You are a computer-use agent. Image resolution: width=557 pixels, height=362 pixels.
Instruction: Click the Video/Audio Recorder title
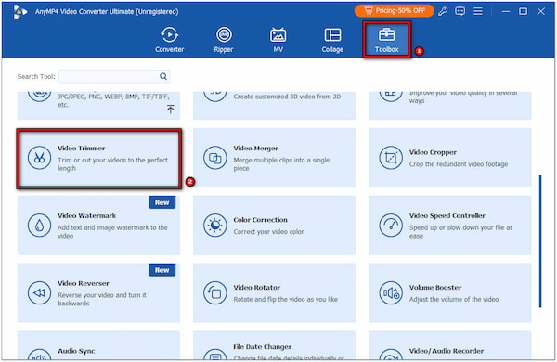[447, 351]
